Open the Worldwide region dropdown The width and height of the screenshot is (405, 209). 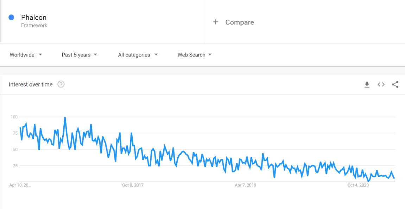pyautogui.click(x=26, y=55)
